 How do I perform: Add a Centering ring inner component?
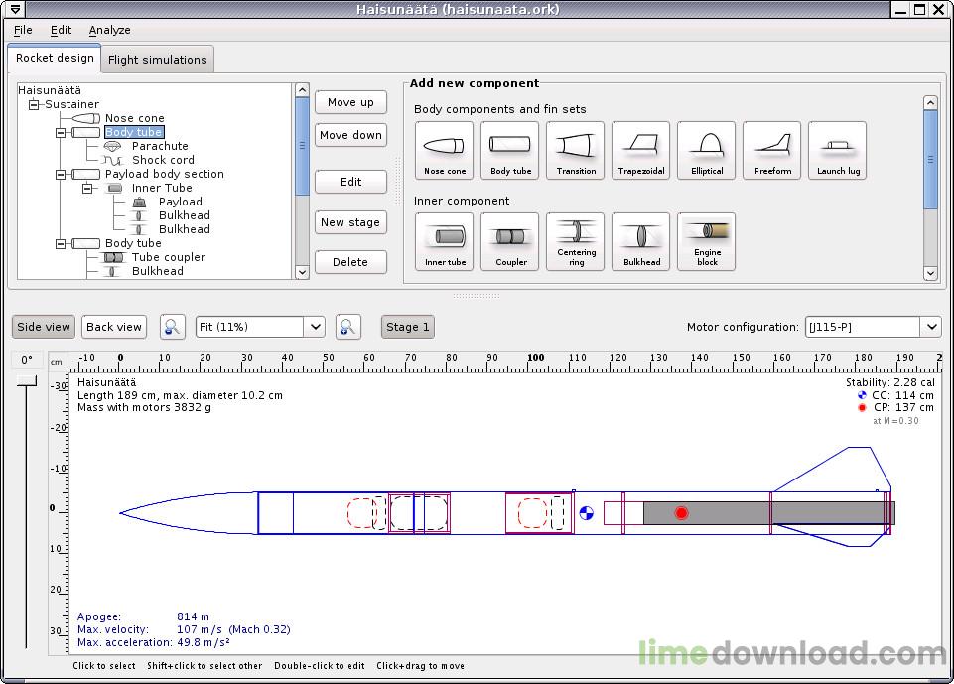(x=576, y=242)
